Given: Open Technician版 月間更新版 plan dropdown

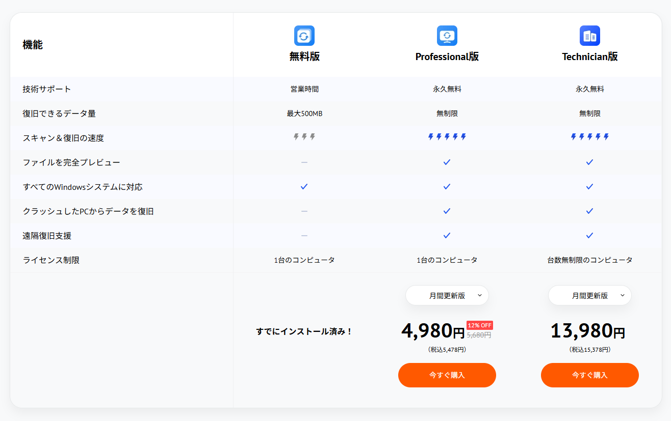Looking at the screenshot, I should pyautogui.click(x=590, y=295).
